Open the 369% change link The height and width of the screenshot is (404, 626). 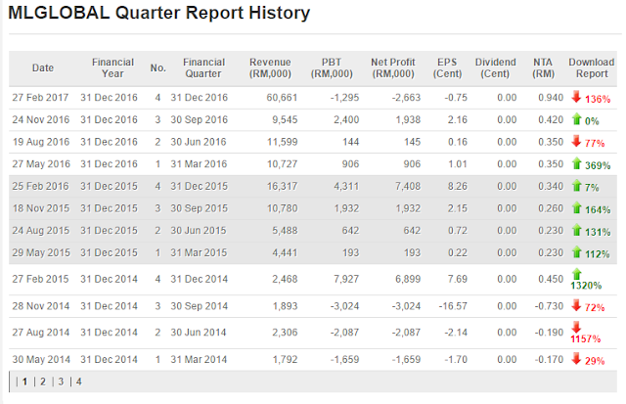coord(598,165)
